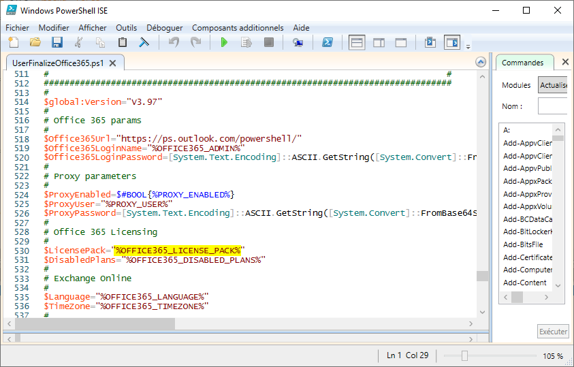
Task: Save the script using the floppy disk icon
Action: pyautogui.click(x=57, y=42)
